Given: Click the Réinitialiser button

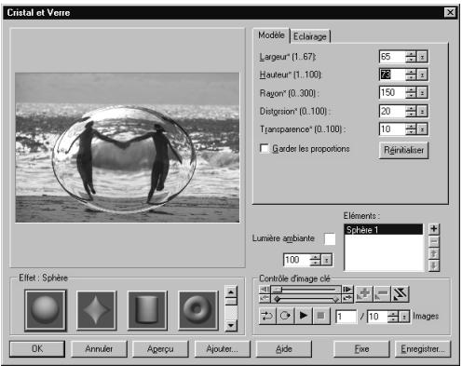Looking at the screenshot, I should [403, 150].
